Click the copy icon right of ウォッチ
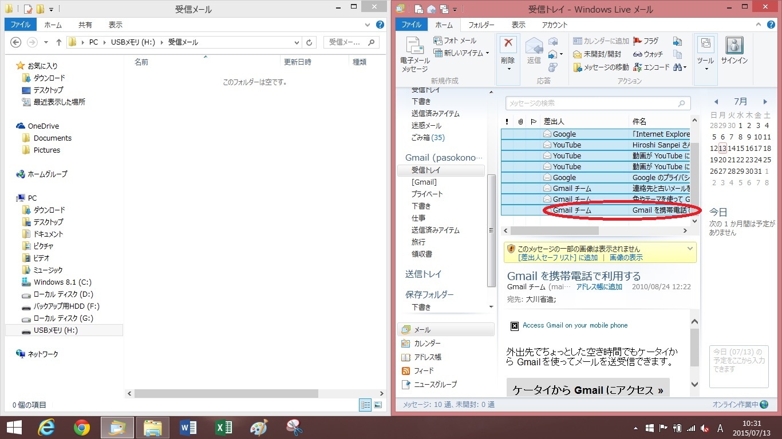Screen dimensions: 782x439 coord(678,54)
